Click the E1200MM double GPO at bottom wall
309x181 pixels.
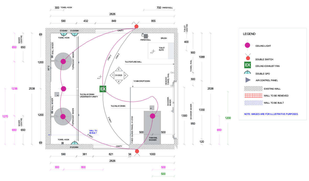click(x=75, y=142)
